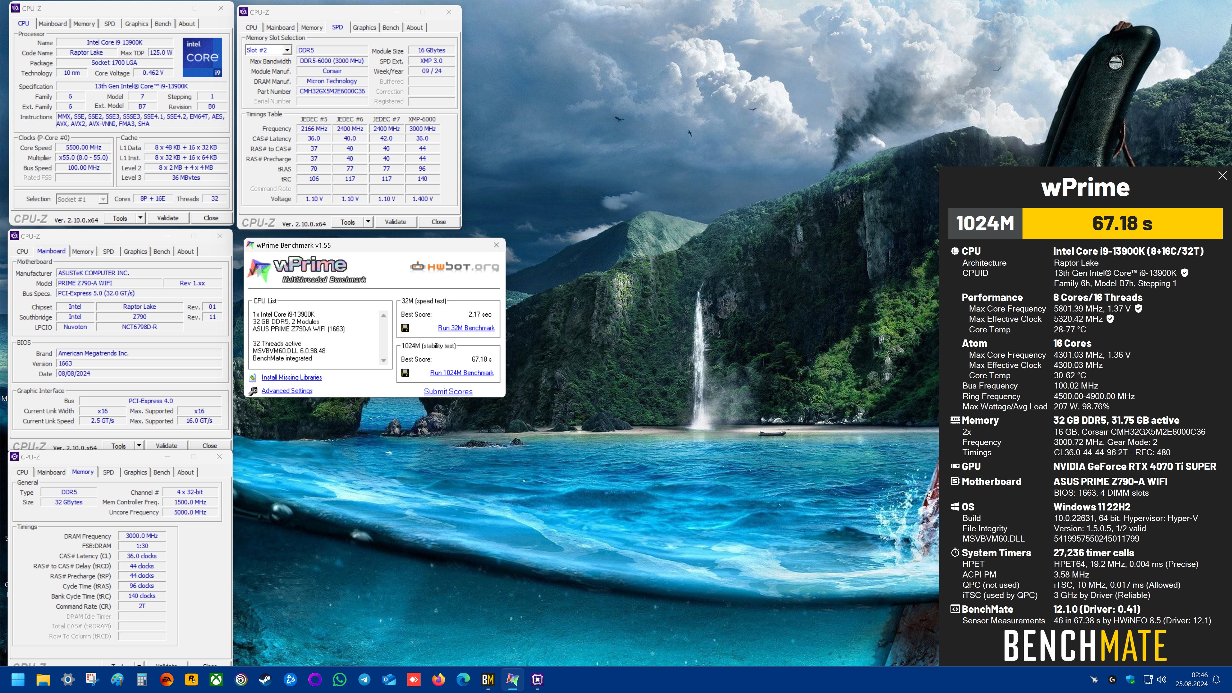
Task: Open Steam from the taskbar
Action: click(x=265, y=679)
